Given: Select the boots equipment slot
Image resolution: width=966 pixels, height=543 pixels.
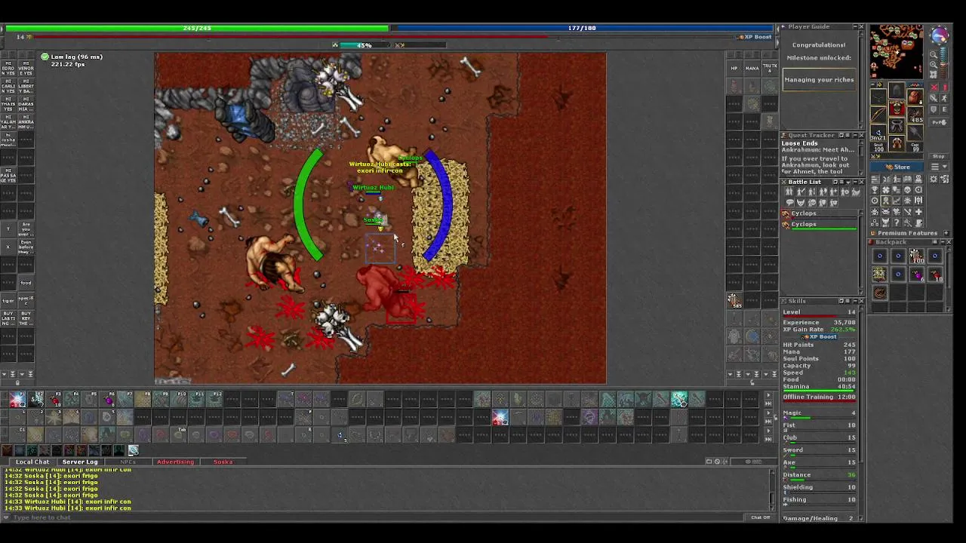Looking at the screenshot, I should pyautogui.click(x=897, y=143).
